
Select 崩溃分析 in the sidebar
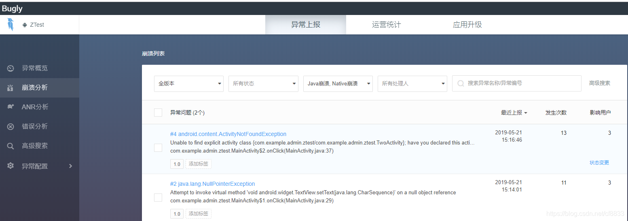point(40,87)
